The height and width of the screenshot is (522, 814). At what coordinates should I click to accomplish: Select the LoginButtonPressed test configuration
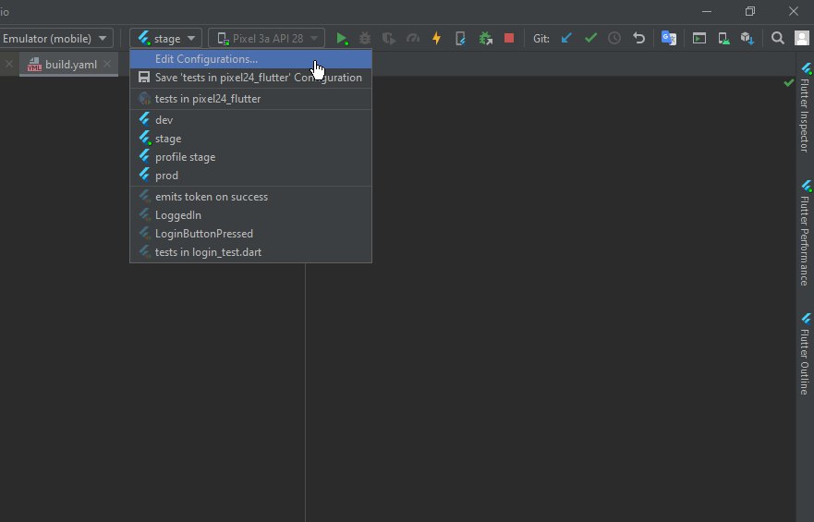coord(250,234)
